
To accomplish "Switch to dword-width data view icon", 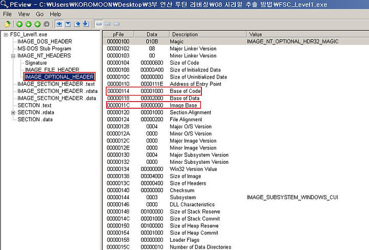I will click(x=116, y=24).
